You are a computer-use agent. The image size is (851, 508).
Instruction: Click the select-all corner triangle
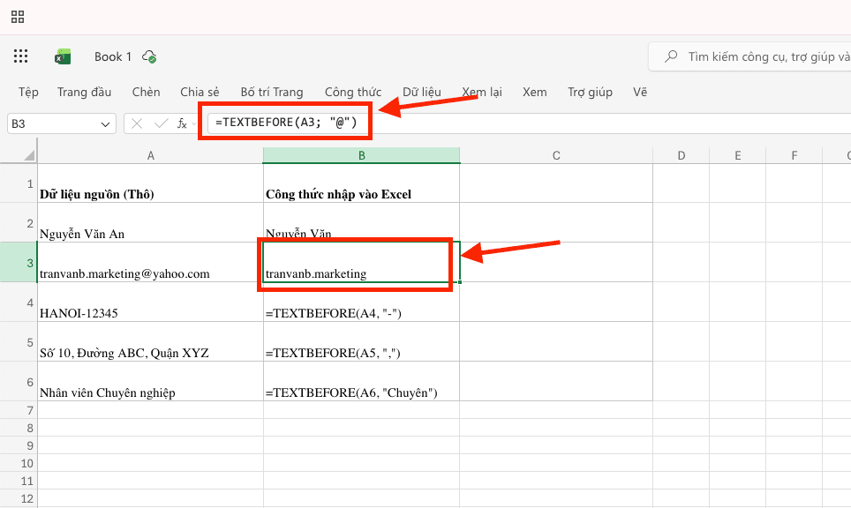[x=29, y=155]
